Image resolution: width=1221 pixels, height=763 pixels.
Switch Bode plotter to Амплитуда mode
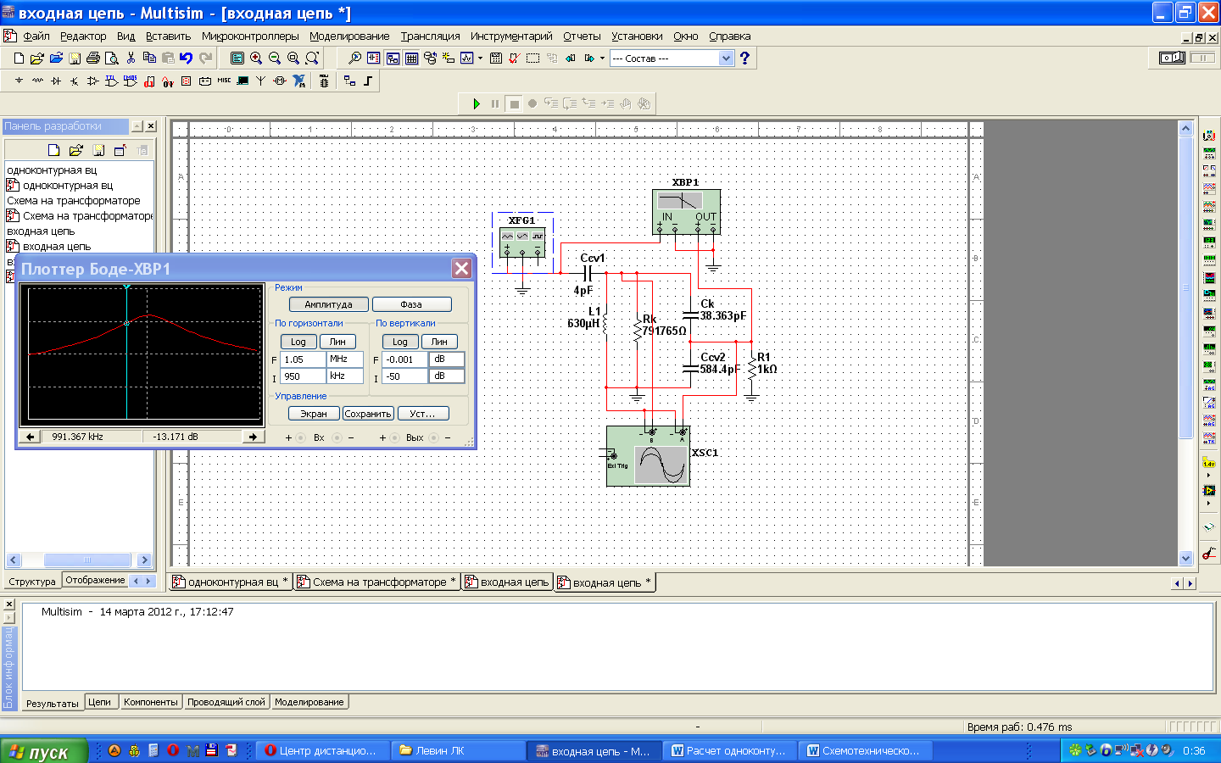click(x=328, y=304)
